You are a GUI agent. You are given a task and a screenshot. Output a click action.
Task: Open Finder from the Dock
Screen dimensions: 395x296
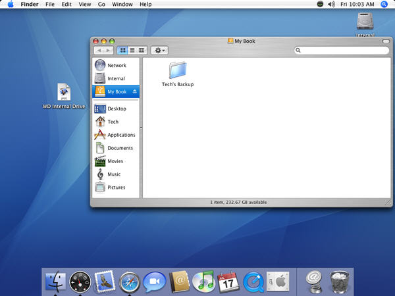click(55, 282)
